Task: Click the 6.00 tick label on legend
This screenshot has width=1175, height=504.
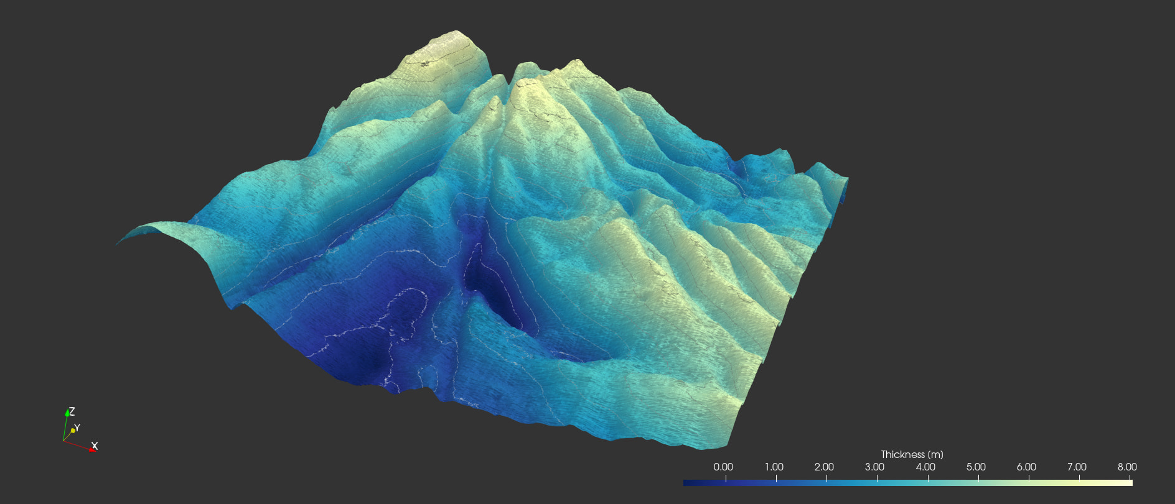Action: (1026, 467)
